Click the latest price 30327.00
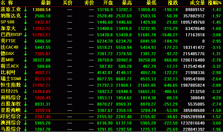Image resolution: width=223 pixels, height=132 pixels. [x=41, y=60]
